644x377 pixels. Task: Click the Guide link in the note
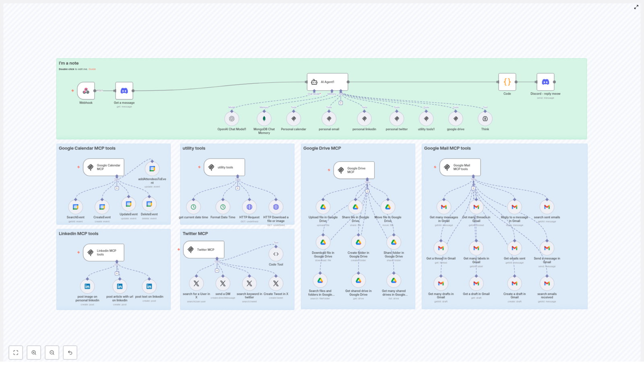click(92, 69)
